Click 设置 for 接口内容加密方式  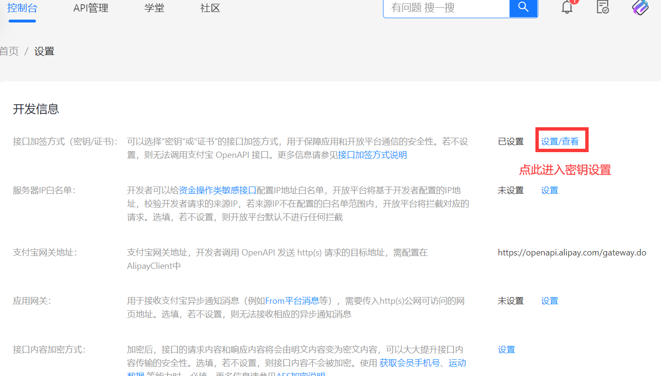[x=506, y=350]
